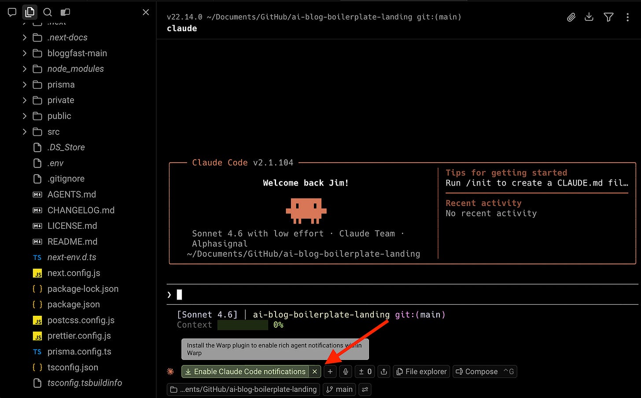641x398 pixels.
Task: Activate the microphone icon in the input toolbar
Action: coord(346,372)
